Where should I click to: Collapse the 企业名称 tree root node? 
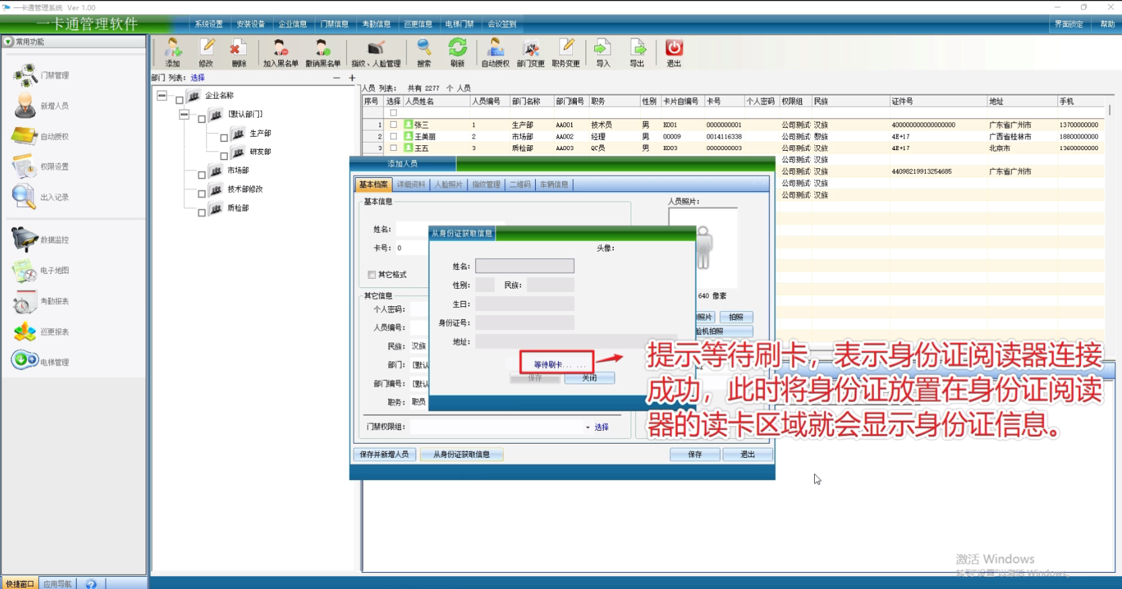tap(162, 96)
